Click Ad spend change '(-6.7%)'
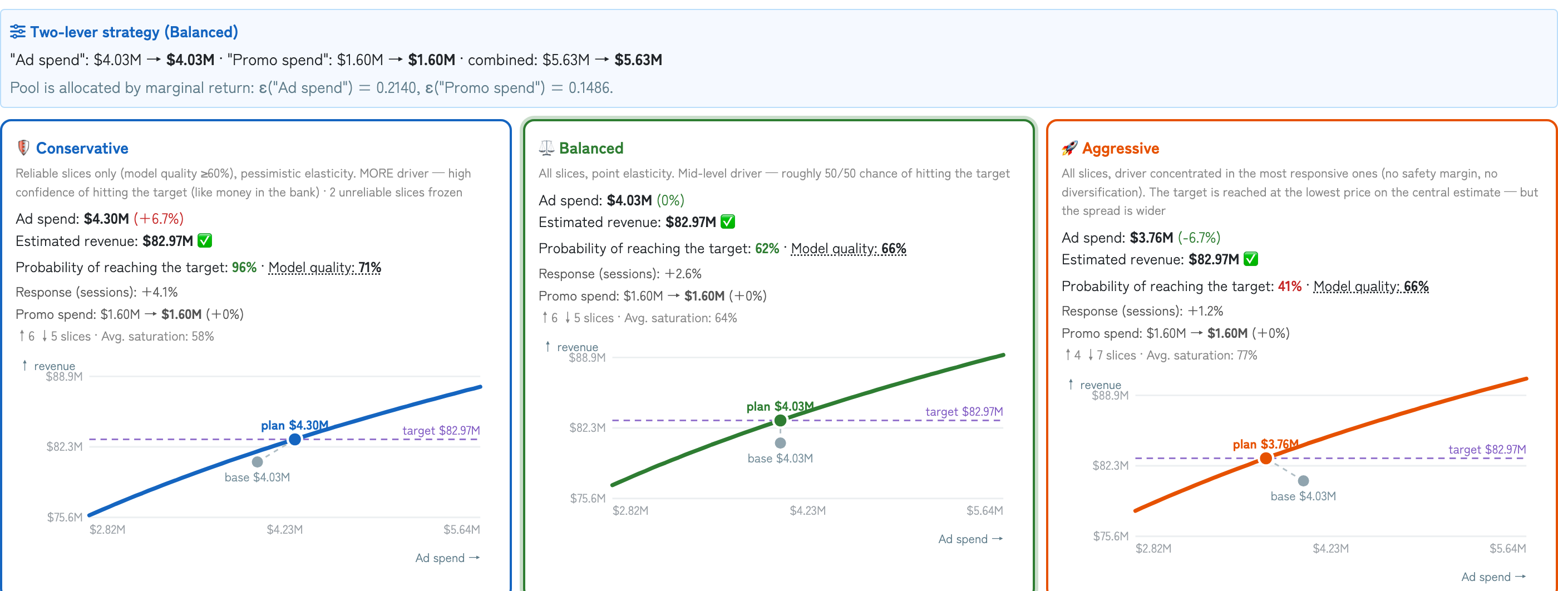 click(1199, 238)
